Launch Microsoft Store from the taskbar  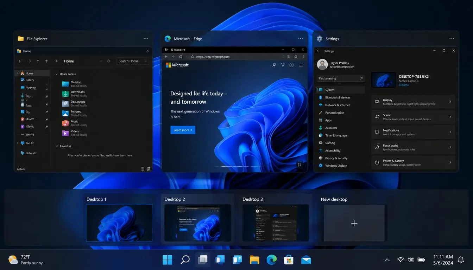click(289, 260)
